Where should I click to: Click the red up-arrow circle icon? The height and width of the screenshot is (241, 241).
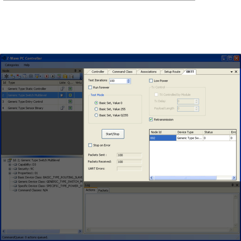coord(47,76)
